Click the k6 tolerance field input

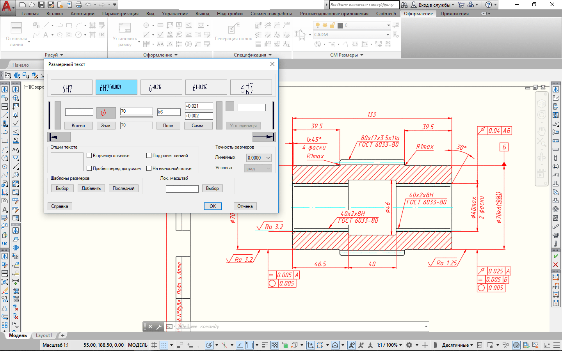[x=169, y=112]
